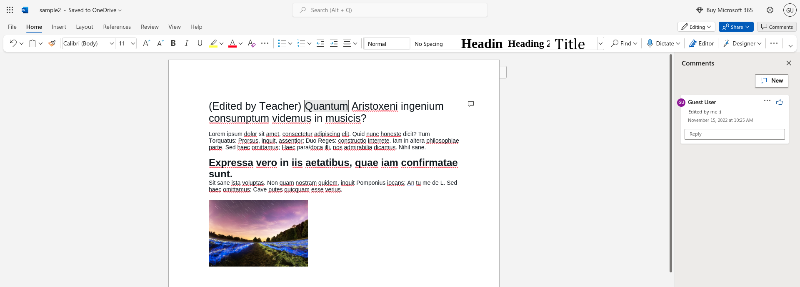Click the Paste clipboard icon
Viewport: 800px width, 287px height.
[x=32, y=43]
